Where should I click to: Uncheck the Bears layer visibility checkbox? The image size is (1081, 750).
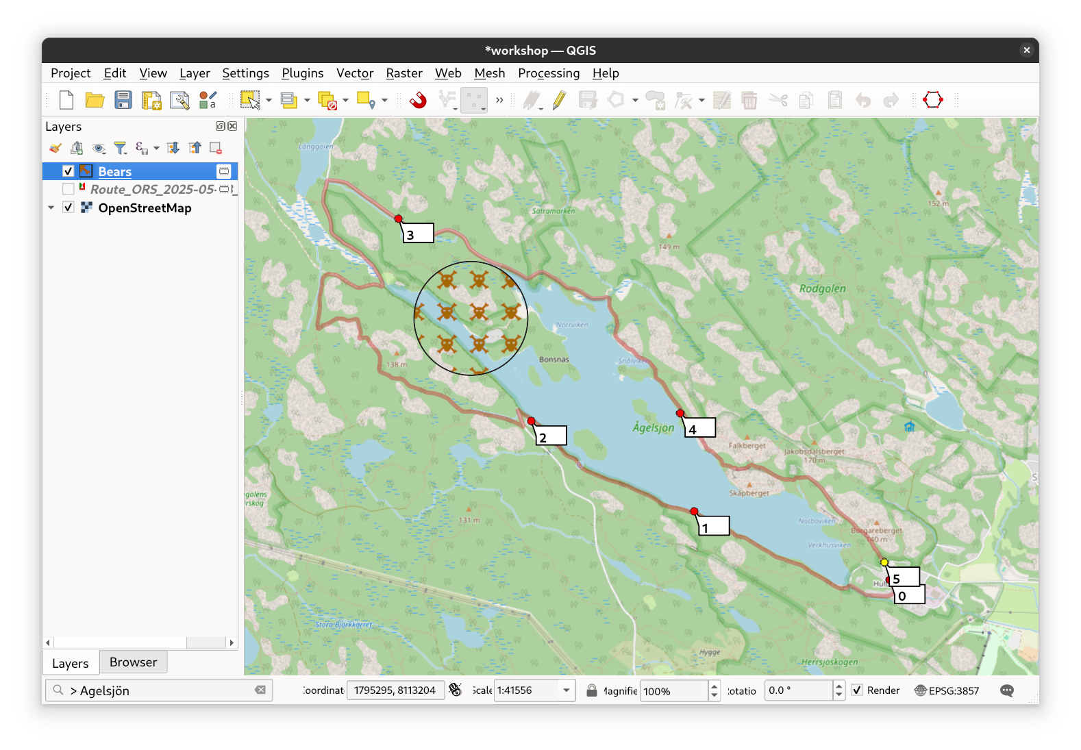point(69,171)
